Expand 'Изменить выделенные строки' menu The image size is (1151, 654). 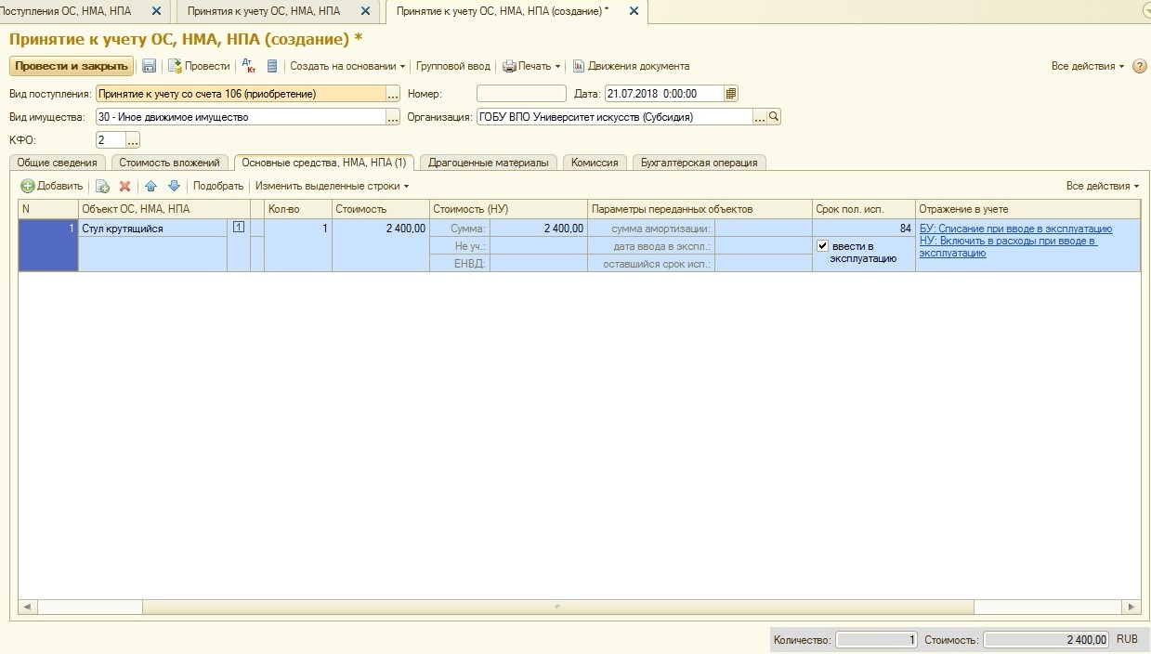[332, 186]
